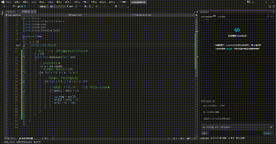Click the New Project icon in toolbar

(x=14, y=6)
